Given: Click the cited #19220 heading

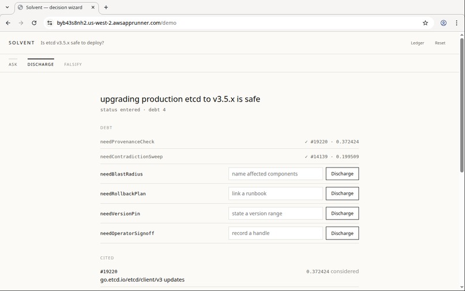Looking at the screenshot, I should click(x=109, y=271).
